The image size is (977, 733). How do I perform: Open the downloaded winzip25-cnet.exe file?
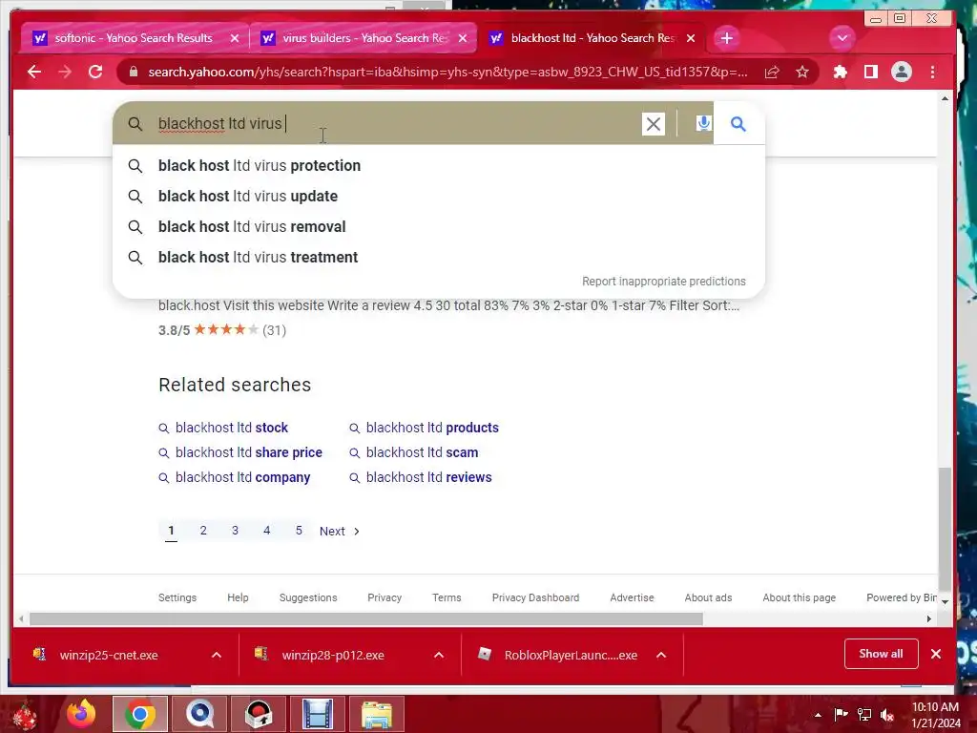(109, 655)
